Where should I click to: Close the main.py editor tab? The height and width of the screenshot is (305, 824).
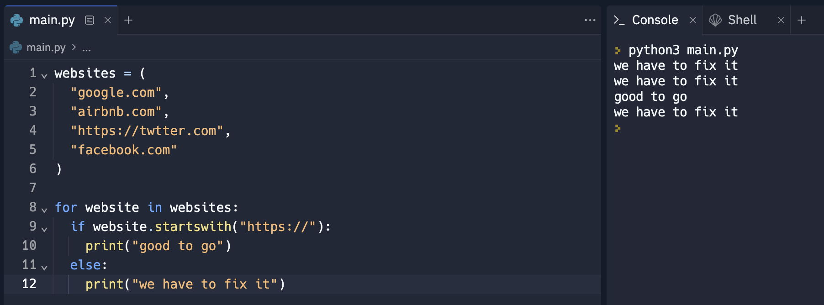click(108, 20)
